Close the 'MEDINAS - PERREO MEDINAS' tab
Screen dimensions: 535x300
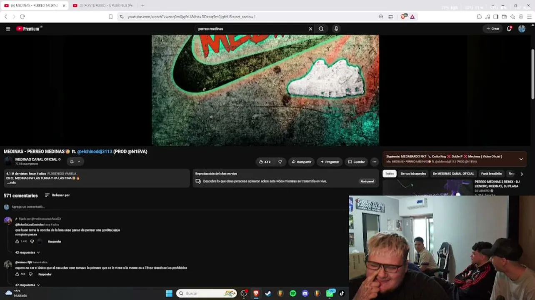(x=64, y=5)
